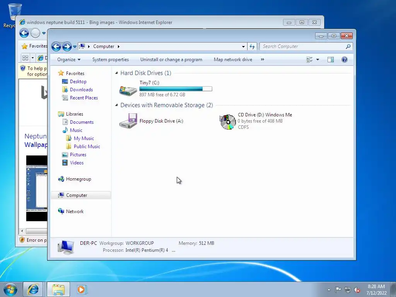Viewport: 396px width, 297px height.
Task: Launch Windows Media Player from taskbar
Action: coord(81,289)
